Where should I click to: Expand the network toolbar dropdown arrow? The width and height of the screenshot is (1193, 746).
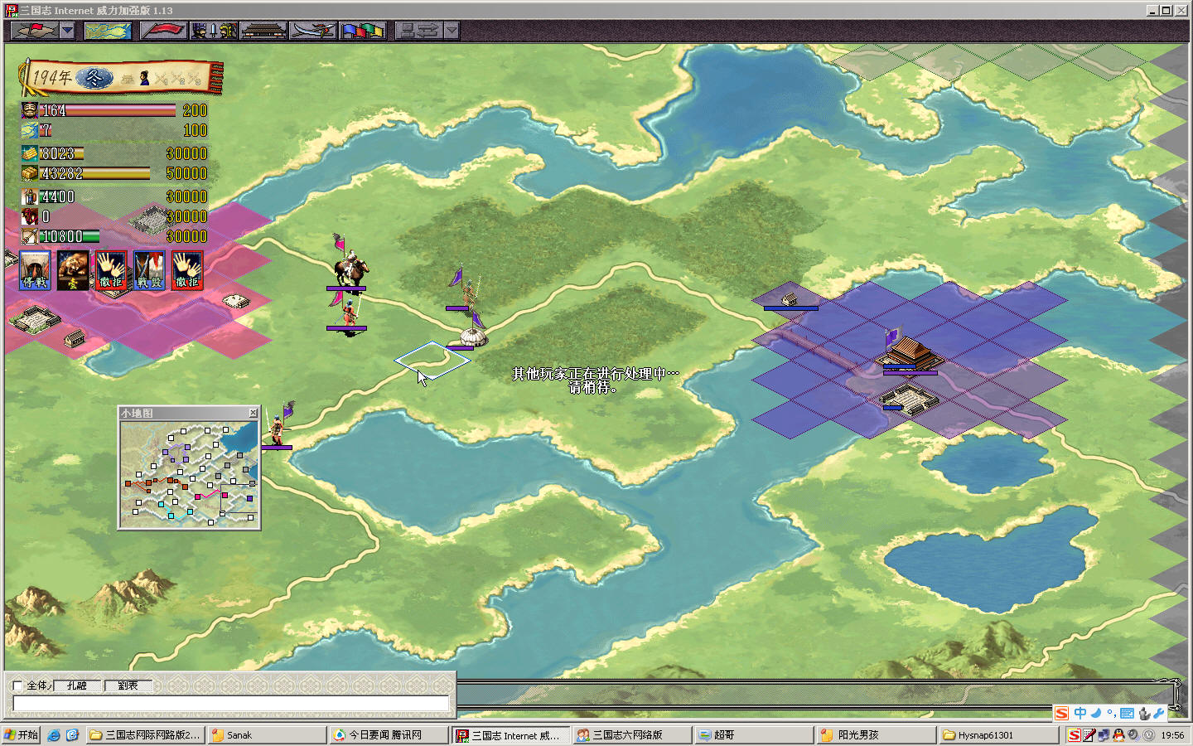pos(452,31)
